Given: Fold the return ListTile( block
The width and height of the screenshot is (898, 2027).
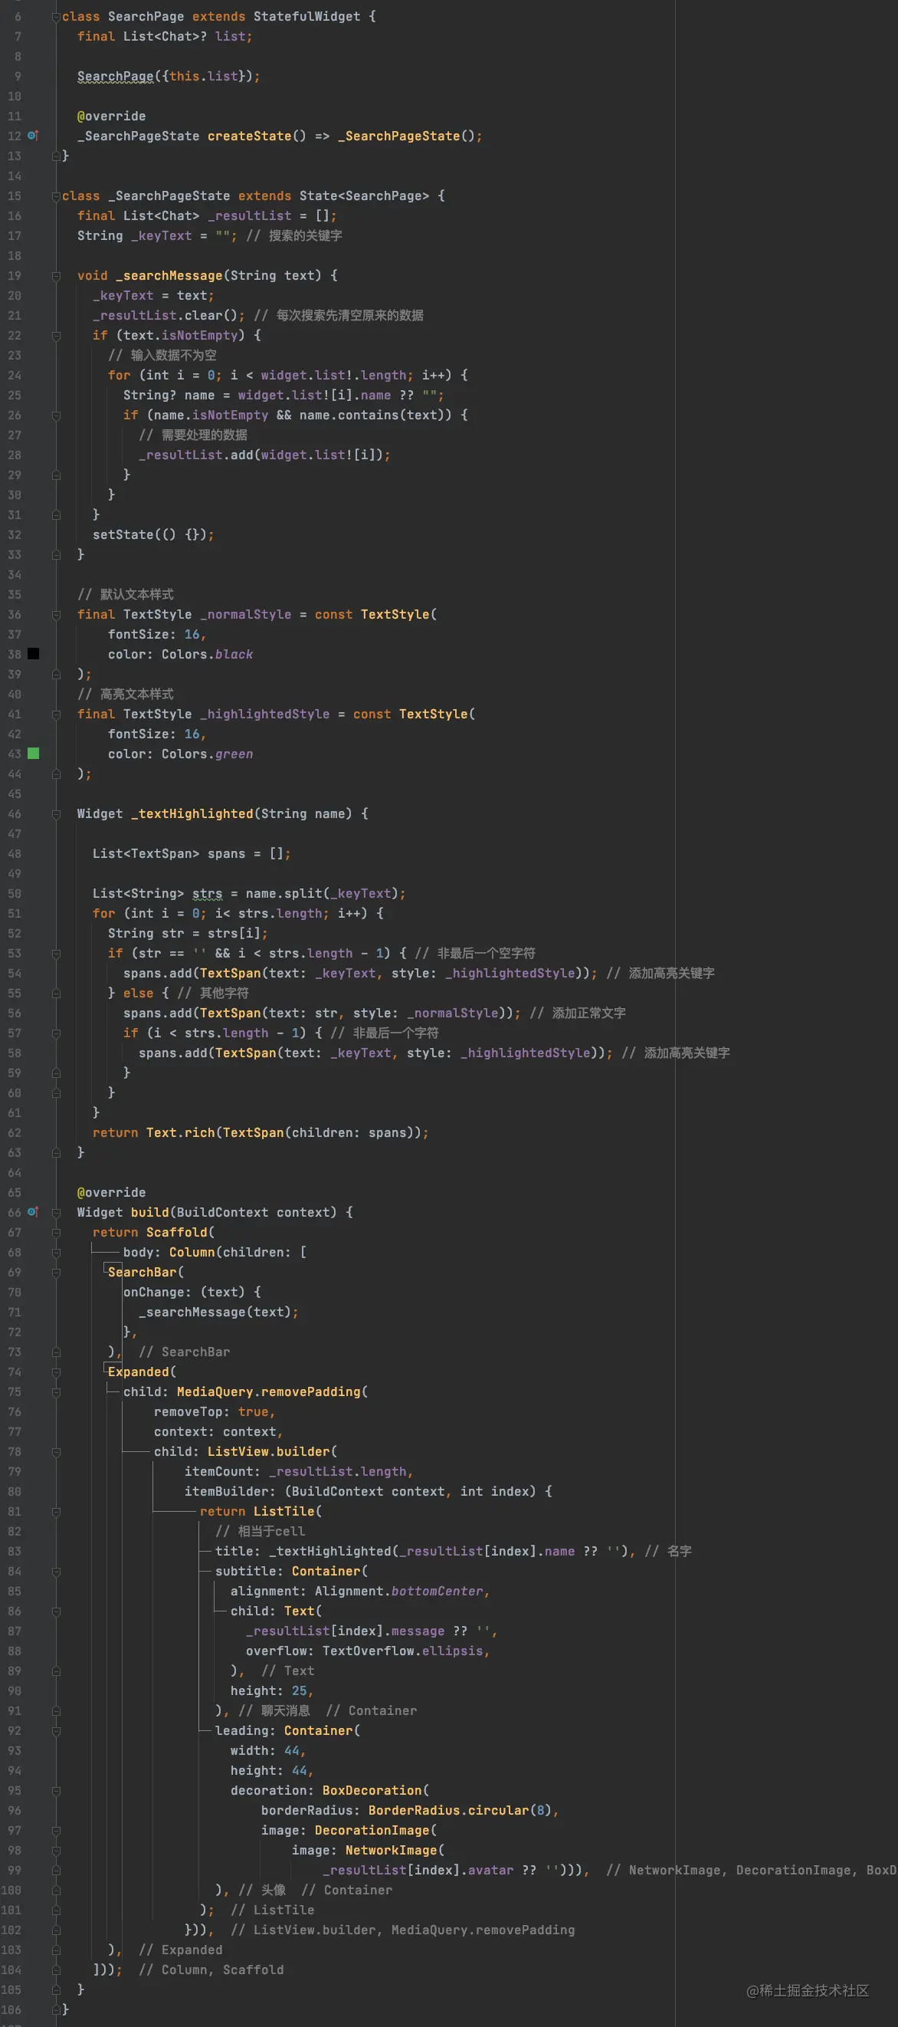Looking at the screenshot, I should pos(56,1511).
